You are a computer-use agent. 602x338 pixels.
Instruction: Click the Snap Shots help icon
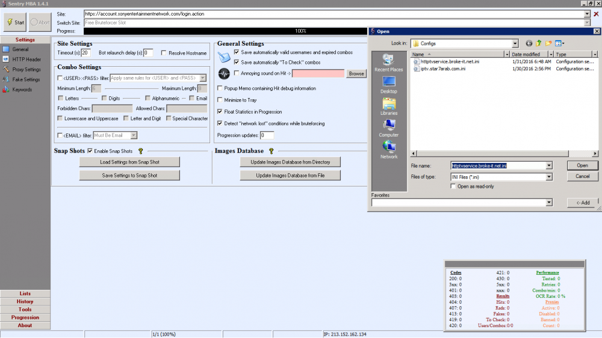click(x=140, y=151)
